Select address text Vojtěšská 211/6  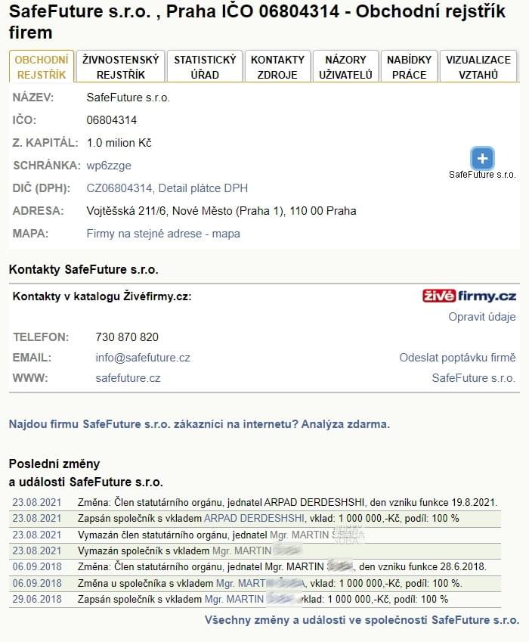pyautogui.click(x=126, y=211)
